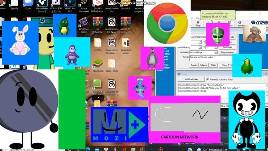Click the large Chrome logo image
Image resolution: width=268 pixels, height=151 pixels.
tap(167, 23)
